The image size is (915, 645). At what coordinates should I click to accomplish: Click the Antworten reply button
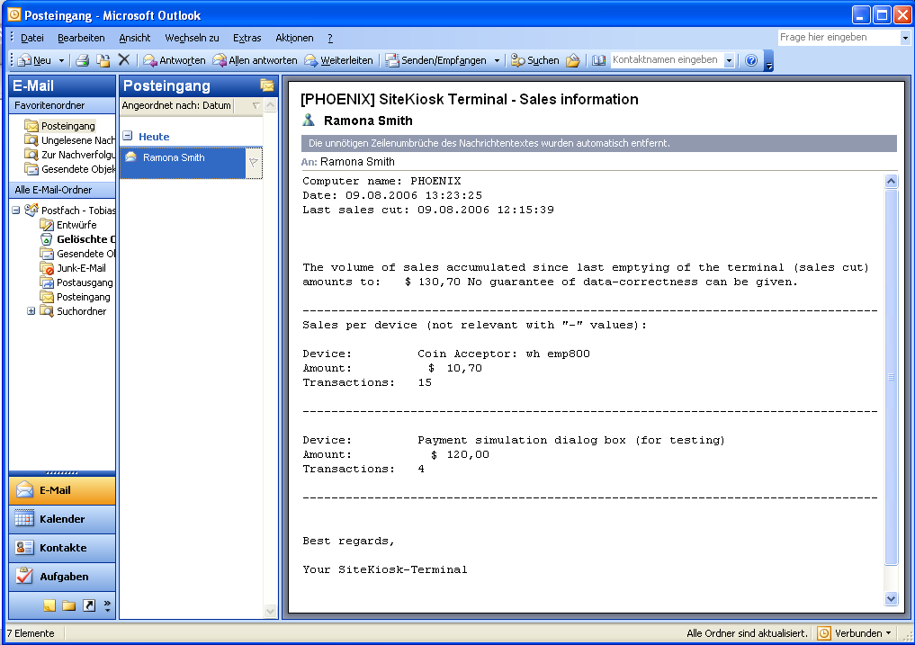point(175,60)
